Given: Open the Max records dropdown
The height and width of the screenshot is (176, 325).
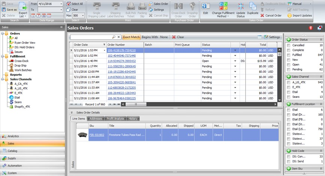Looking at the screenshot, I should tap(83, 16).
